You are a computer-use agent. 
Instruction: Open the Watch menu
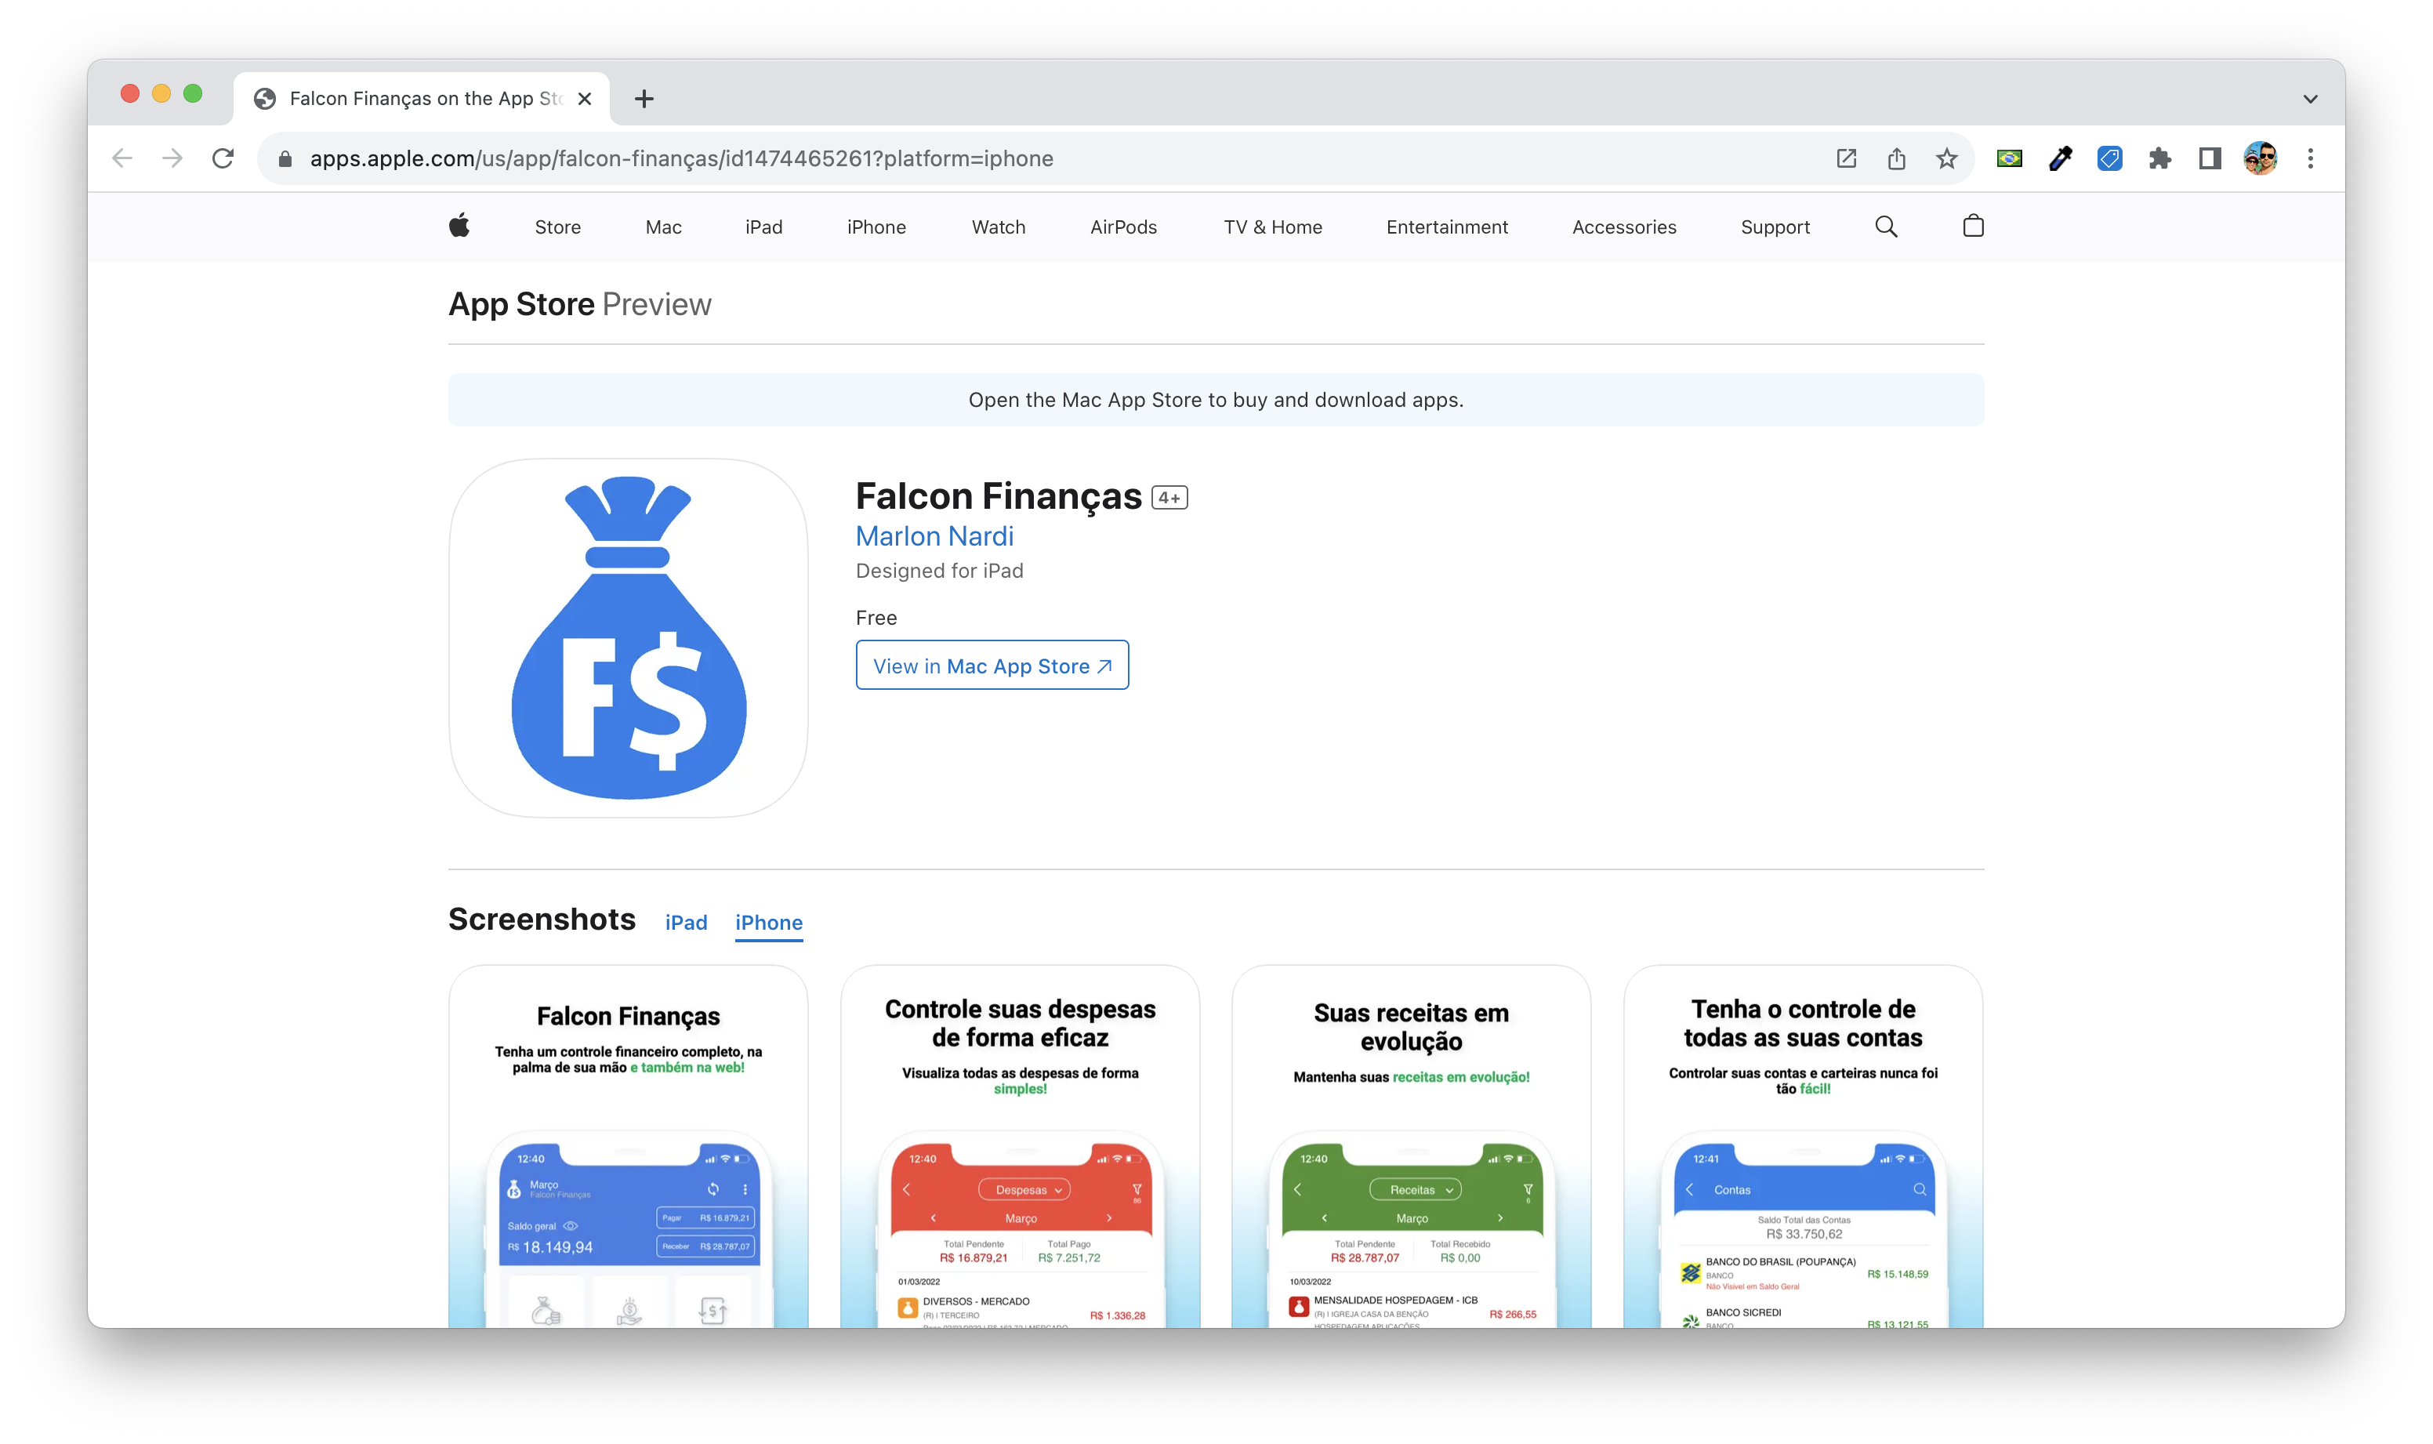click(998, 227)
